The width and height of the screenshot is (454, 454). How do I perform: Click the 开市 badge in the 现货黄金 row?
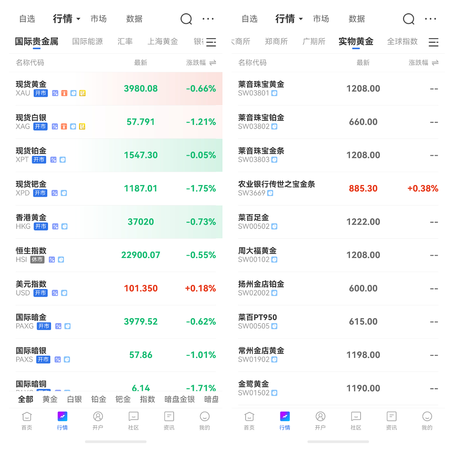point(41,93)
